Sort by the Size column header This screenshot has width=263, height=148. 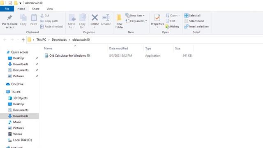point(178,49)
